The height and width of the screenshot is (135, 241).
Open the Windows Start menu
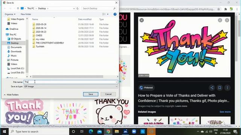(x=4, y=132)
